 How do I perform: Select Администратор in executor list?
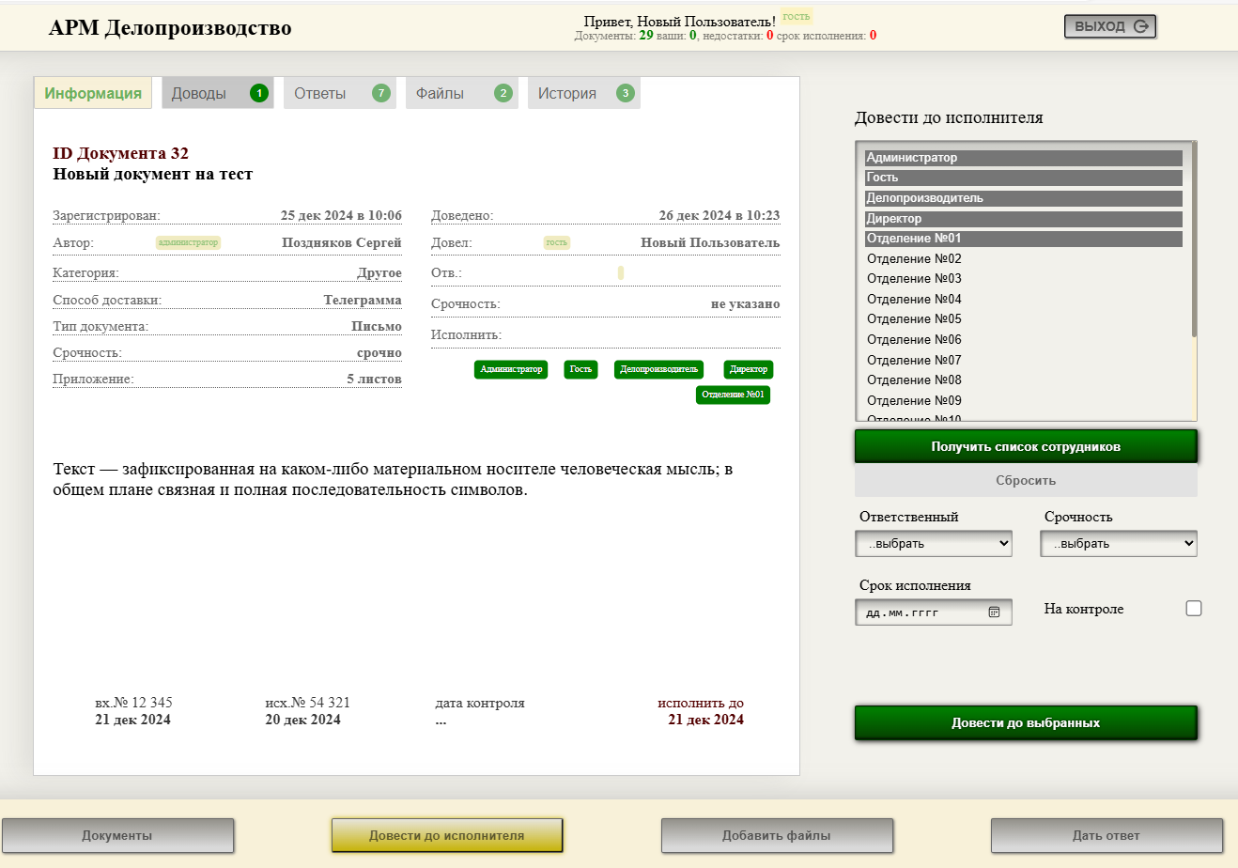[1023, 158]
